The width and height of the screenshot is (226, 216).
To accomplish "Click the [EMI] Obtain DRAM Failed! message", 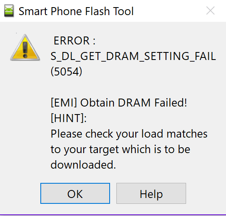I will [x=119, y=103].
